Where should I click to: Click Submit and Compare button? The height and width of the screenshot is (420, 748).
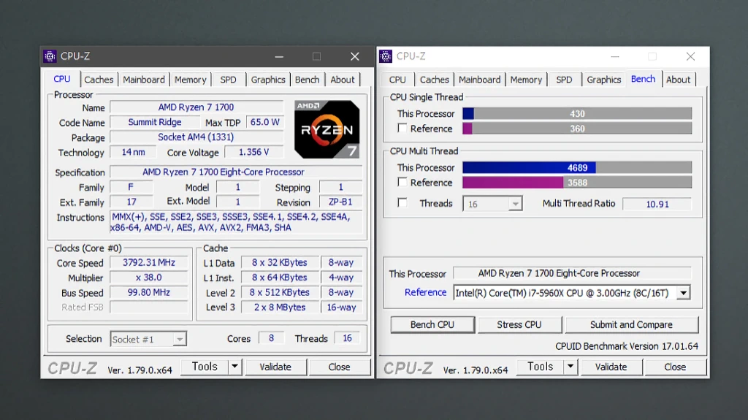click(x=632, y=324)
